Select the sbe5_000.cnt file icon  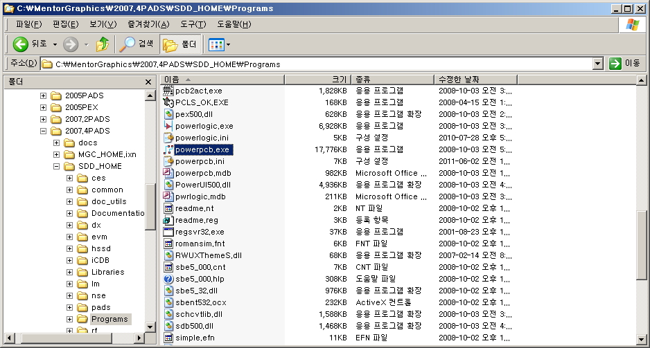pos(168,267)
